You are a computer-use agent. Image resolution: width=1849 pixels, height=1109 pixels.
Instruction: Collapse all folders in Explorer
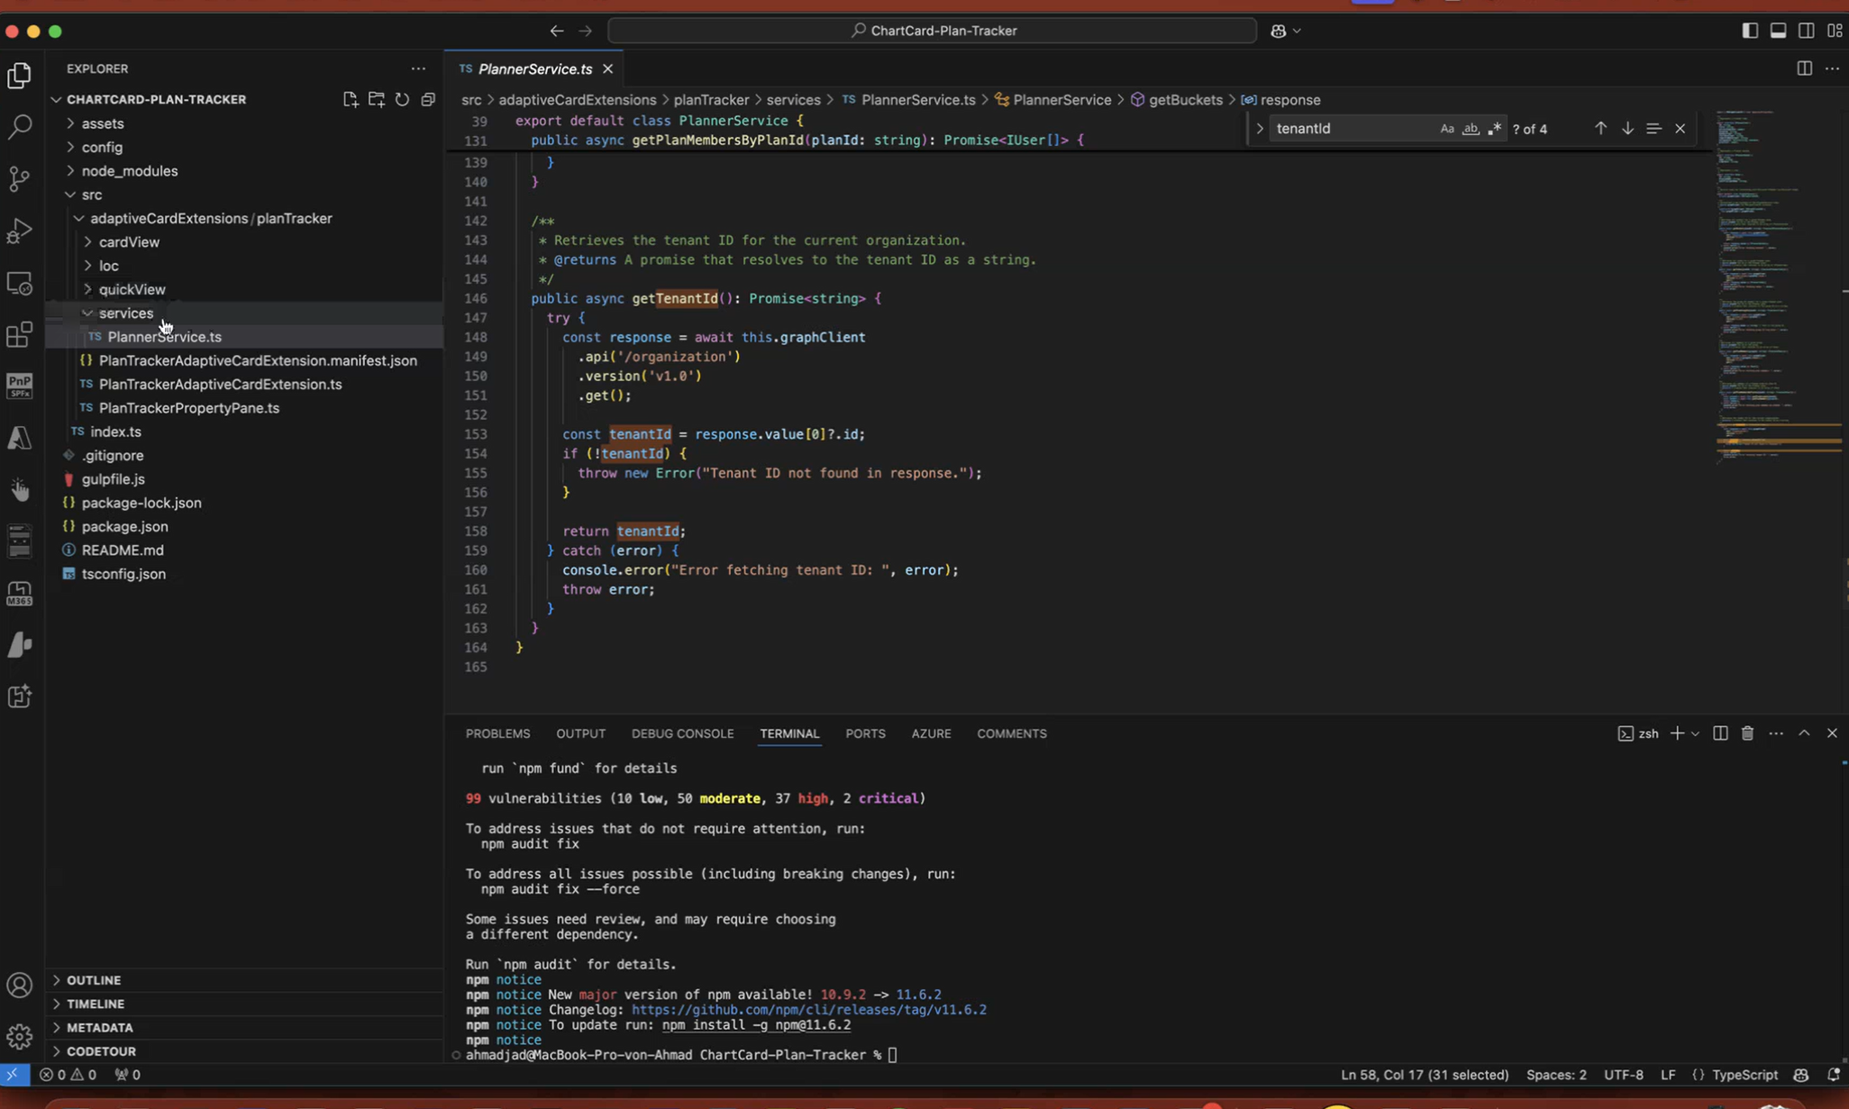(428, 99)
